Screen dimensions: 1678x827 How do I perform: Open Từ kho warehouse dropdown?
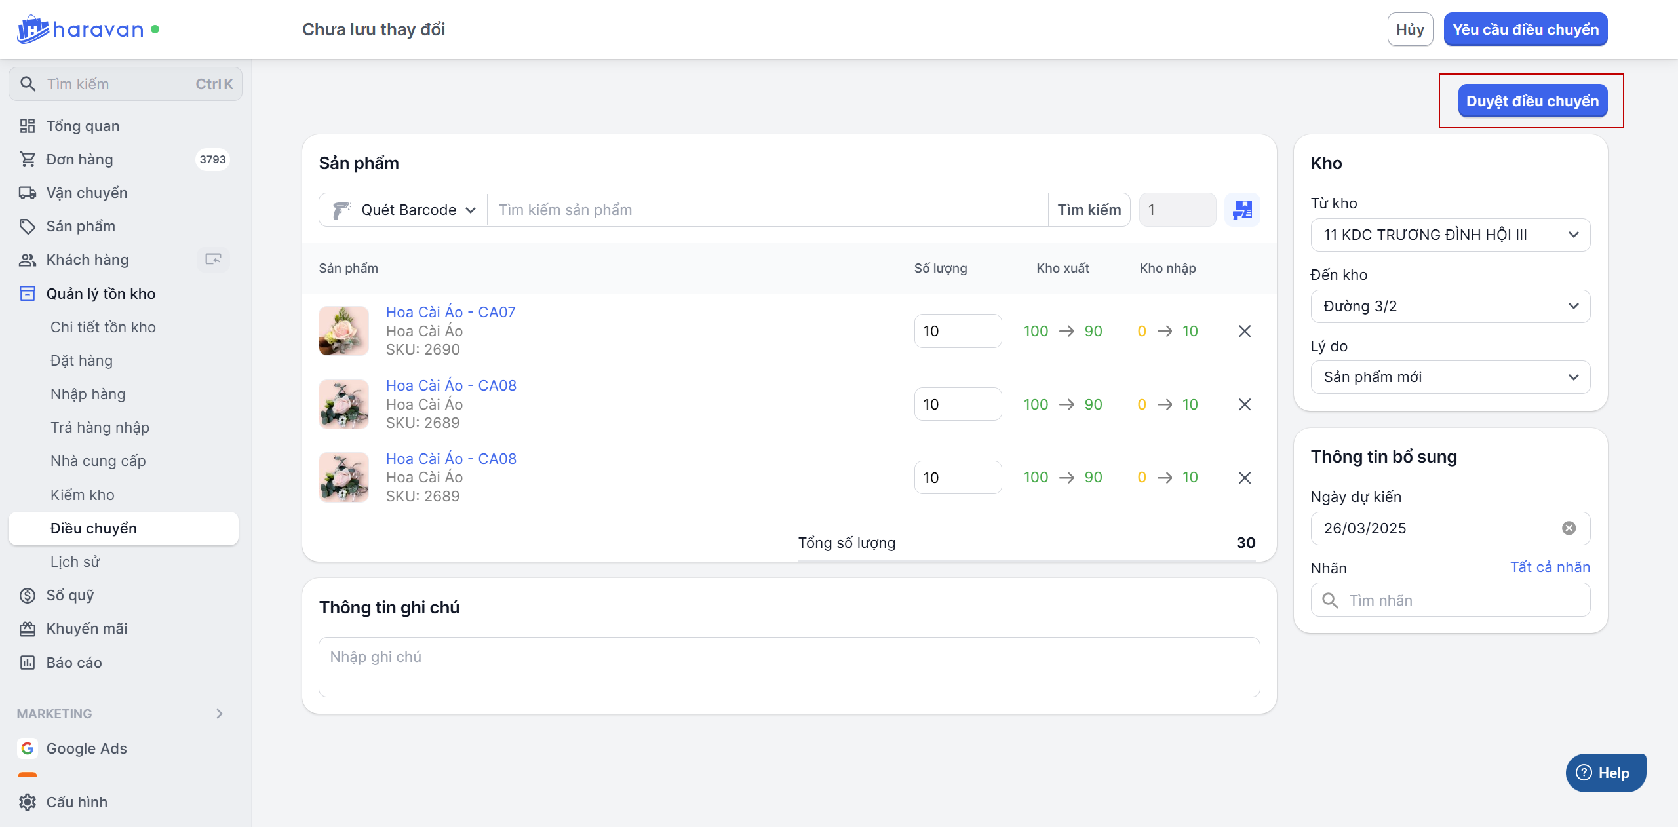[1450, 235]
